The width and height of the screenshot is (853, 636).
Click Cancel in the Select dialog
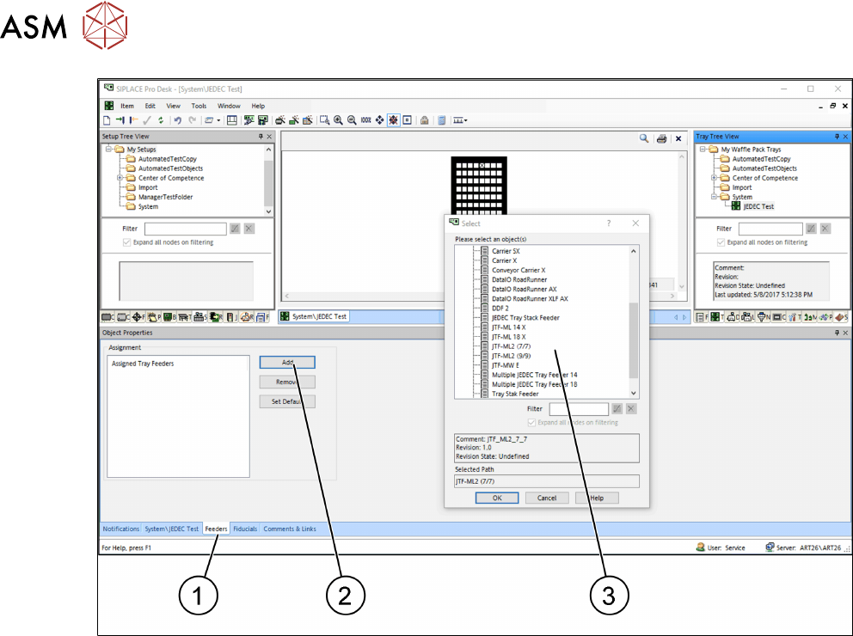(547, 498)
